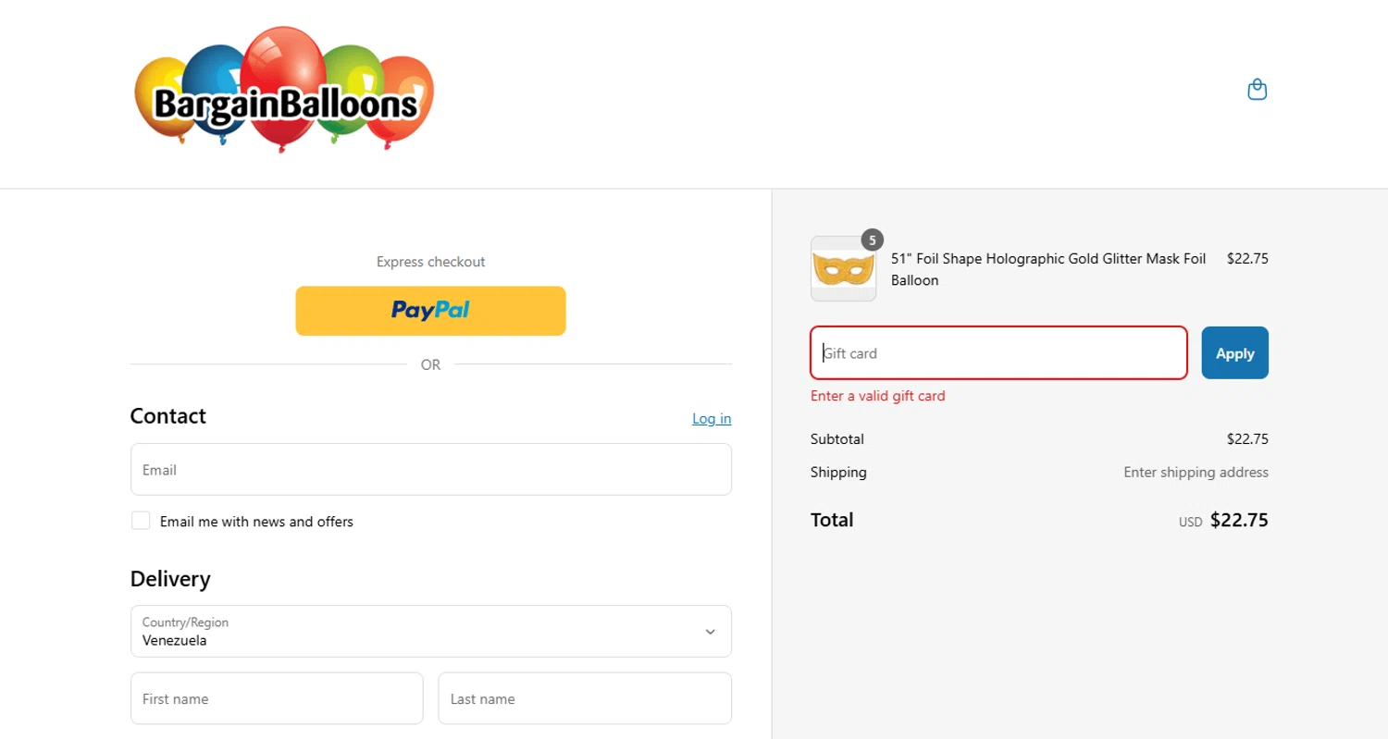1388x739 pixels.
Task: Select the Holographic Gold Glitter Mask product name
Action: (1048, 269)
